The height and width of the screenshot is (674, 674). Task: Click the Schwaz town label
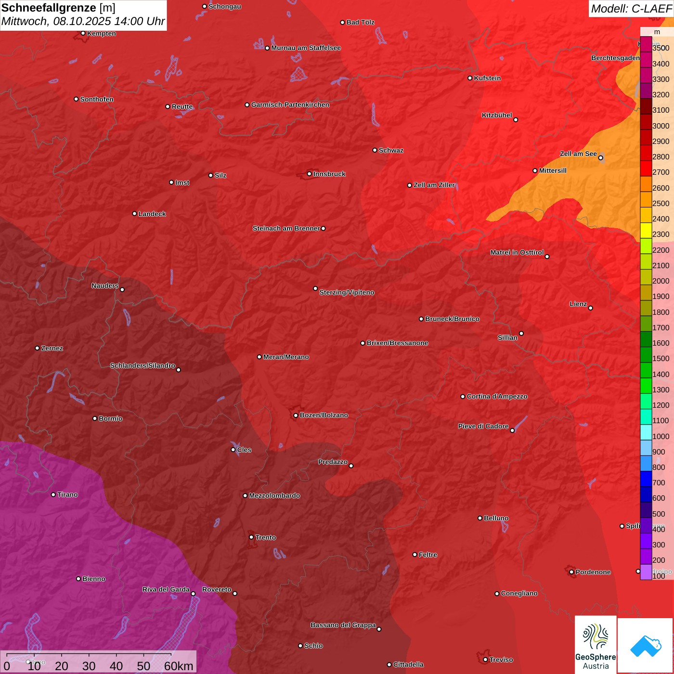pos(391,151)
